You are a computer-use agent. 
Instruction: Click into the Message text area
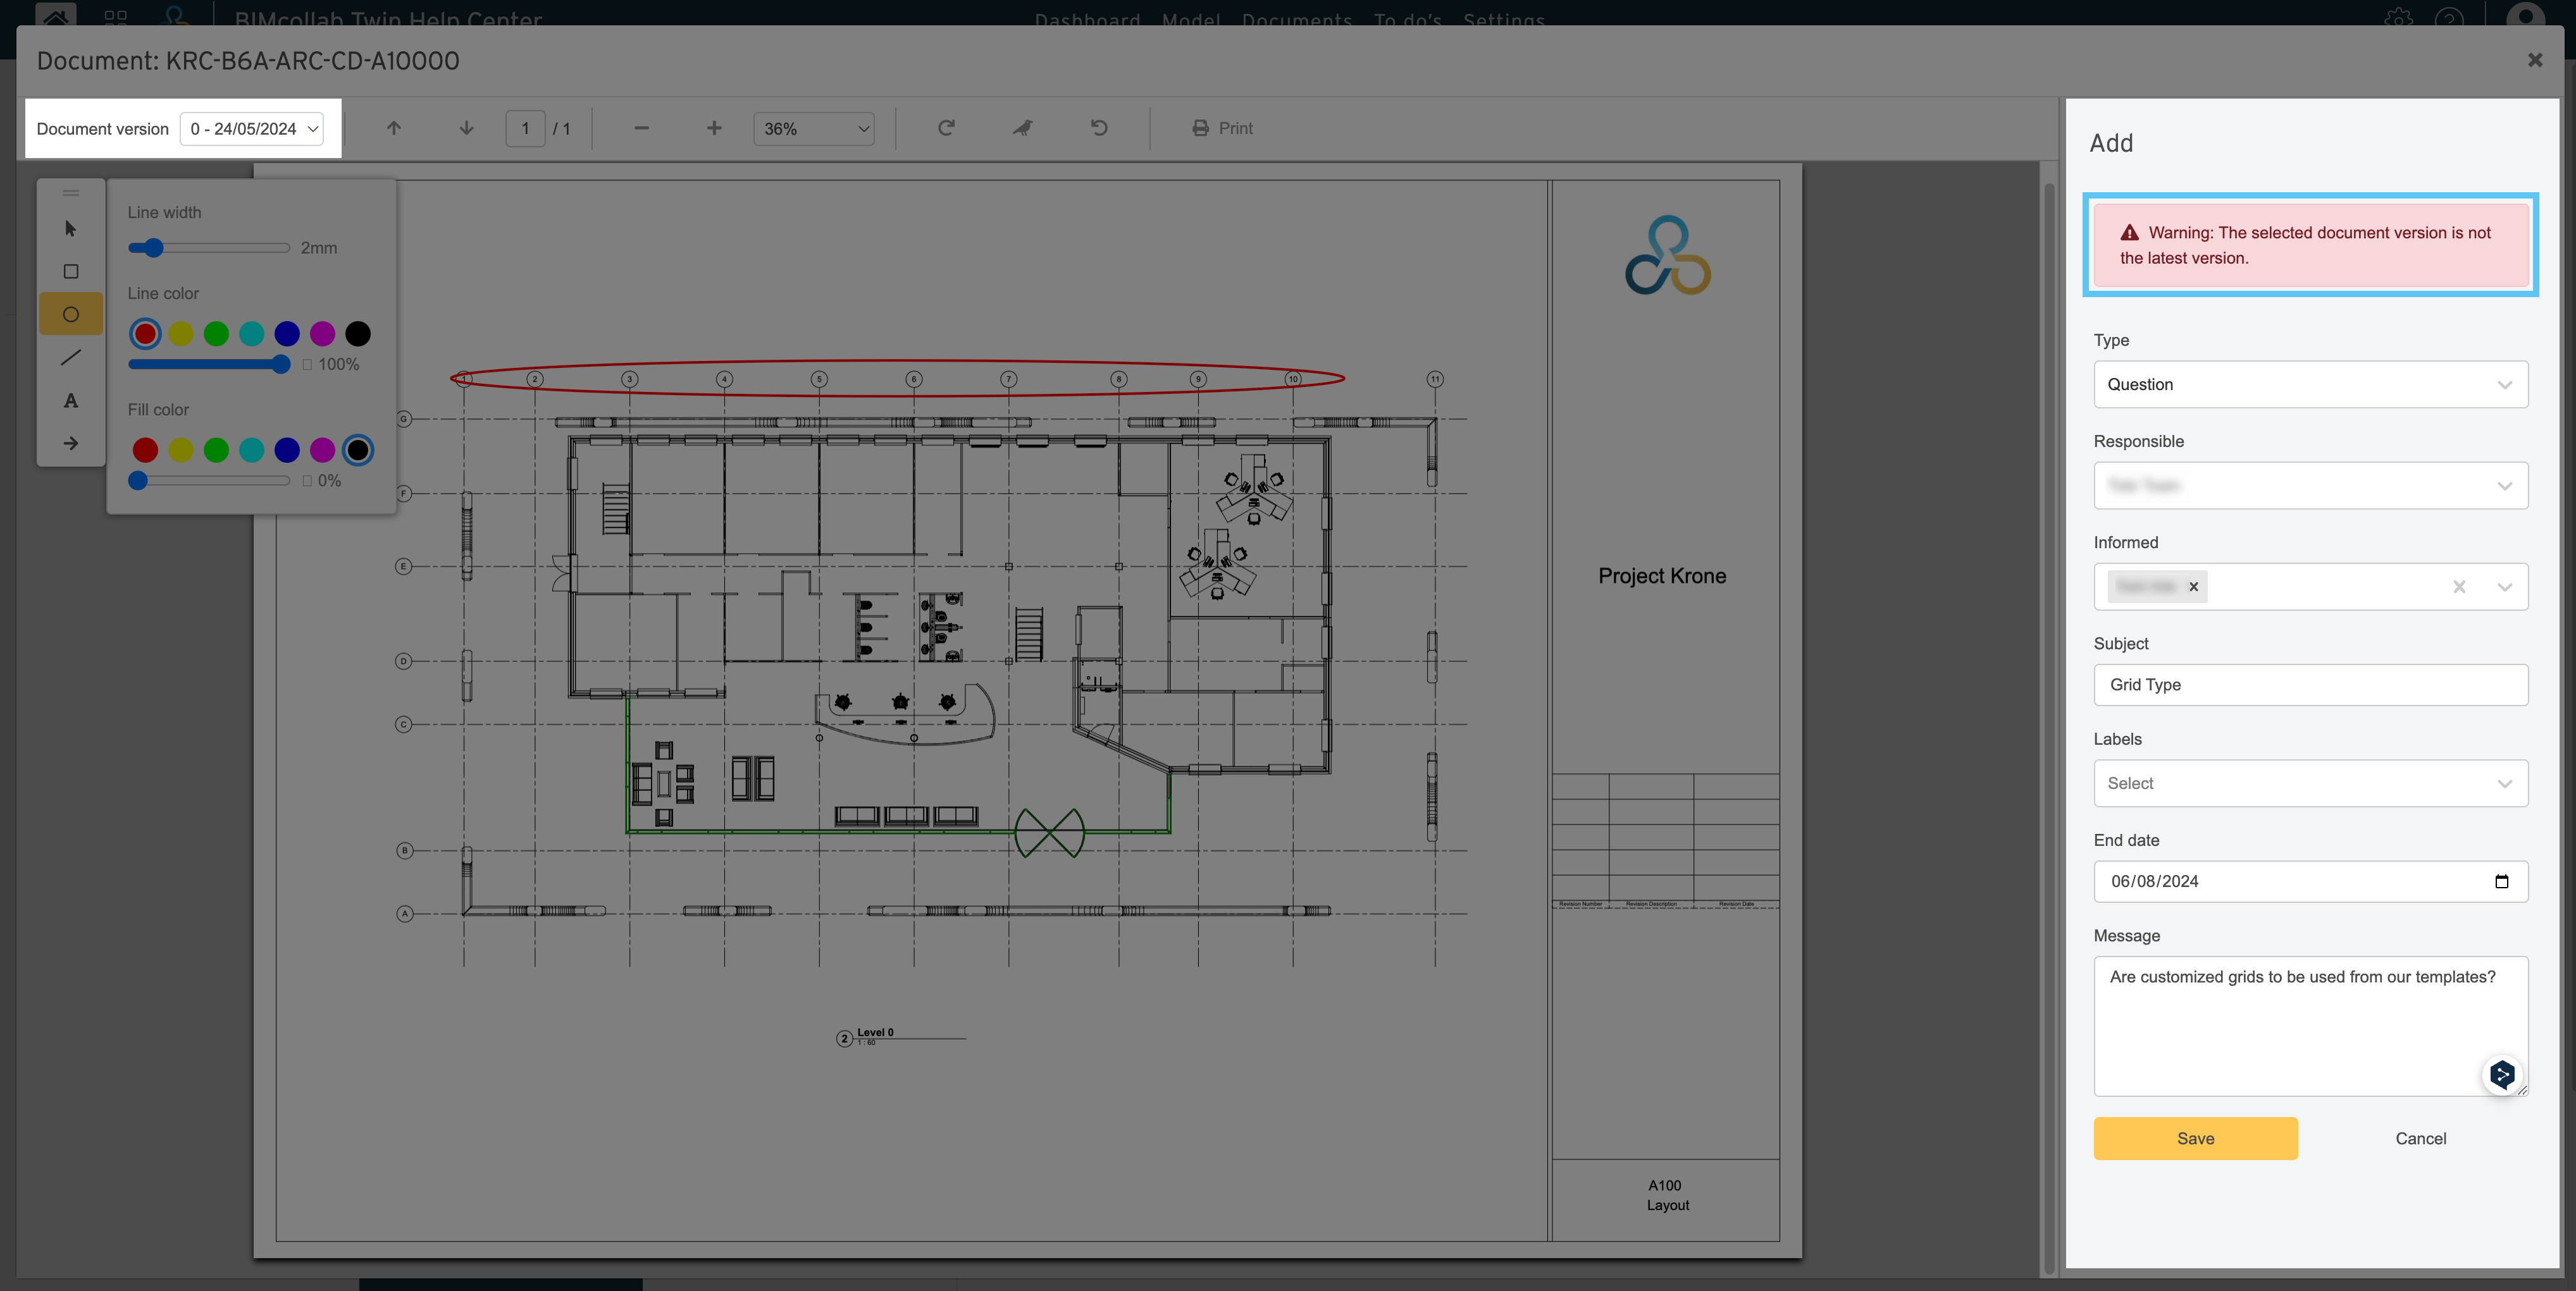tap(2310, 1026)
